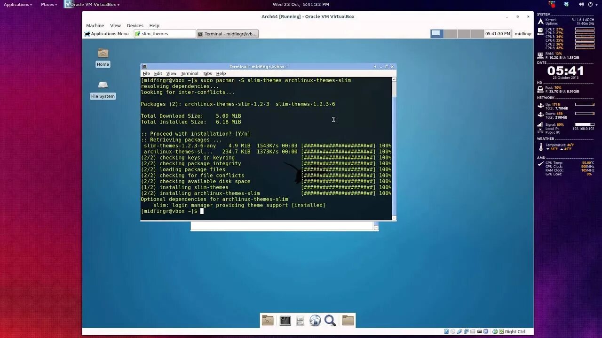Open the VirtualBox Help menu
This screenshot has width=602, height=338.
pyautogui.click(x=154, y=25)
